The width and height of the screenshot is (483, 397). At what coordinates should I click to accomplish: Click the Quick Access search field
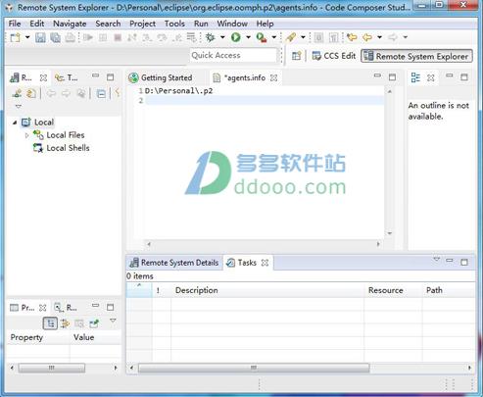pyautogui.click(x=233, y=55)
